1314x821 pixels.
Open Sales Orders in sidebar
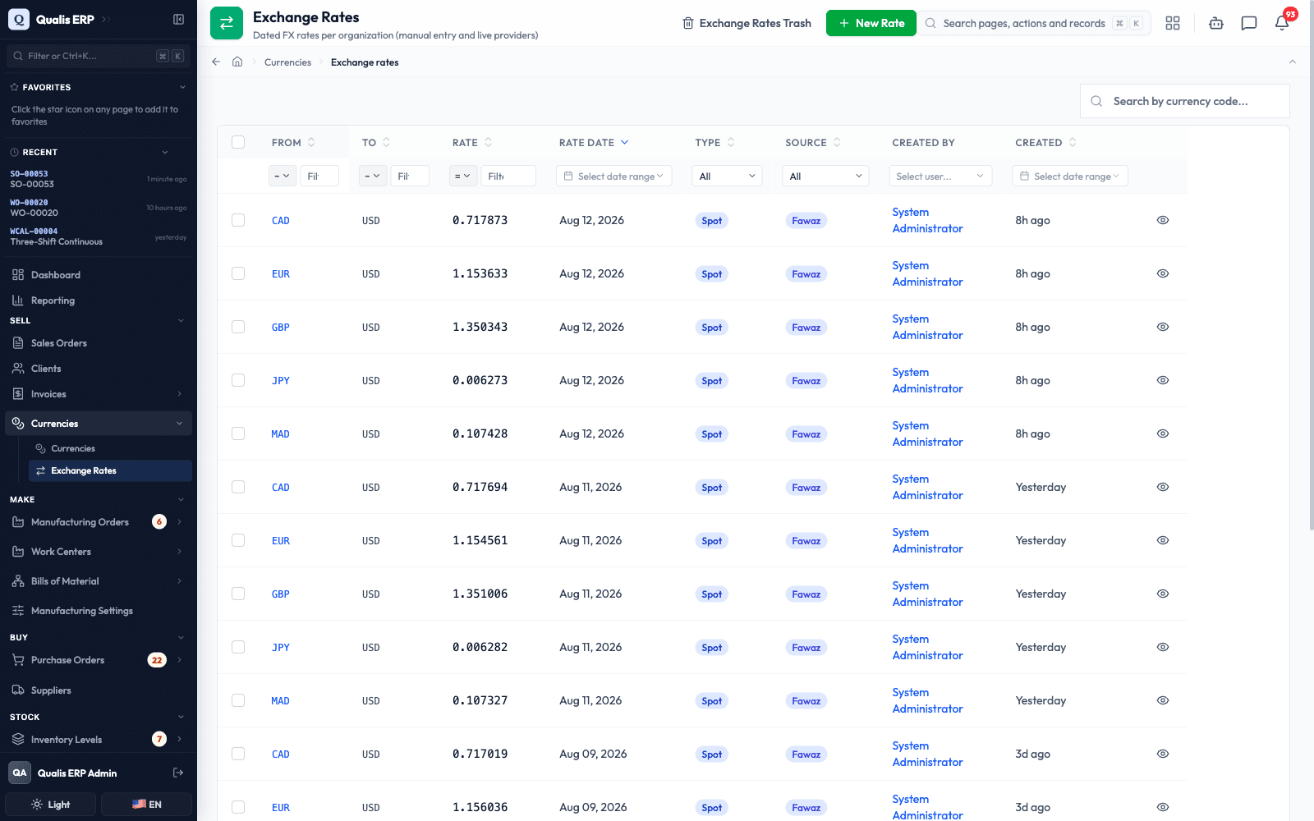[x=59, y=343]
